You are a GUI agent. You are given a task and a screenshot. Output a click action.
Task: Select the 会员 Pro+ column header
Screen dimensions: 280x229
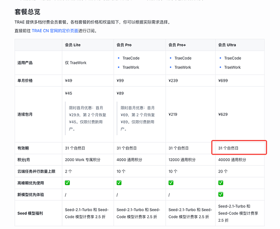pyautogui.click(x=177, y=45)
